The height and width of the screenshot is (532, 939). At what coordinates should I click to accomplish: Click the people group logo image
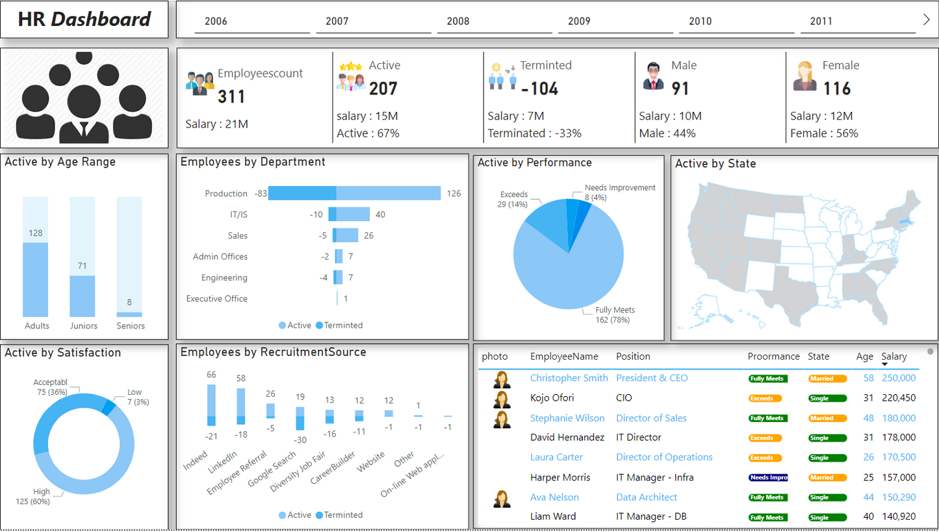84,99
